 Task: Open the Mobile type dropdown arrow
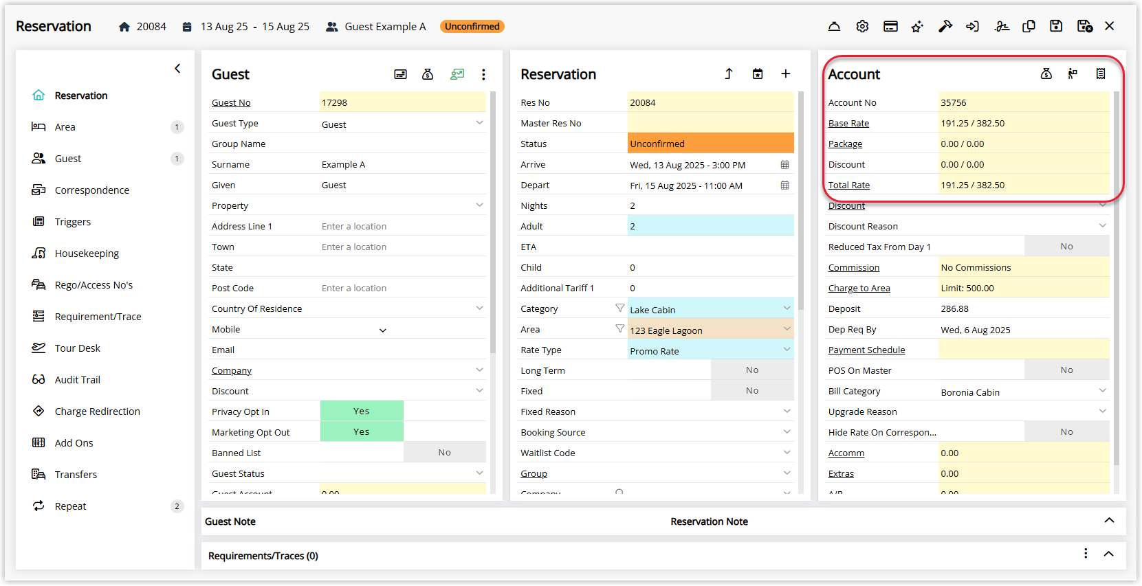click(x=383, y=330)
